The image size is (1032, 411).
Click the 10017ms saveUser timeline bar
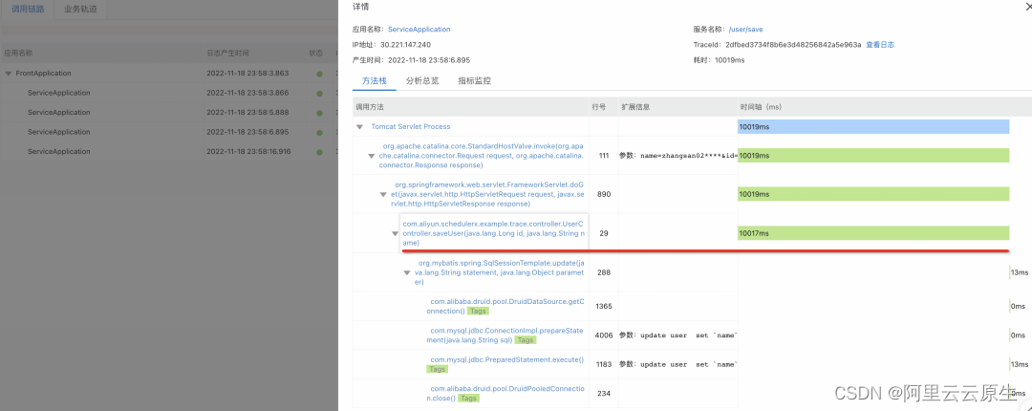[x=873, y=233]
